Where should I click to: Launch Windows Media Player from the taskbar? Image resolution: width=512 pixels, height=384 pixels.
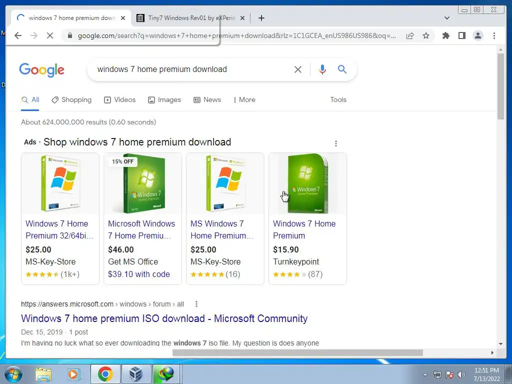tap(74, 374)
